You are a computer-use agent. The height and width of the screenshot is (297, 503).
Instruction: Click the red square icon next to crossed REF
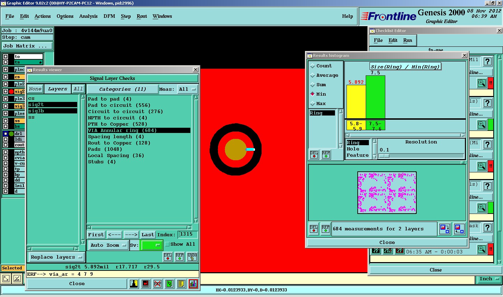click(x=146, y=284)
